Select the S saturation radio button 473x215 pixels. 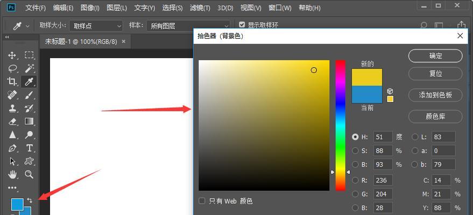click(355, 150)
